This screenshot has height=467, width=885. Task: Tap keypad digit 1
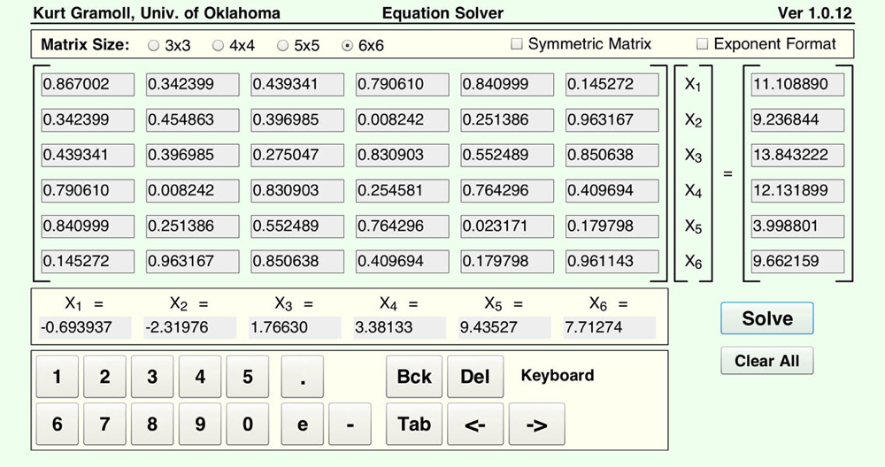tap(57, 376)
